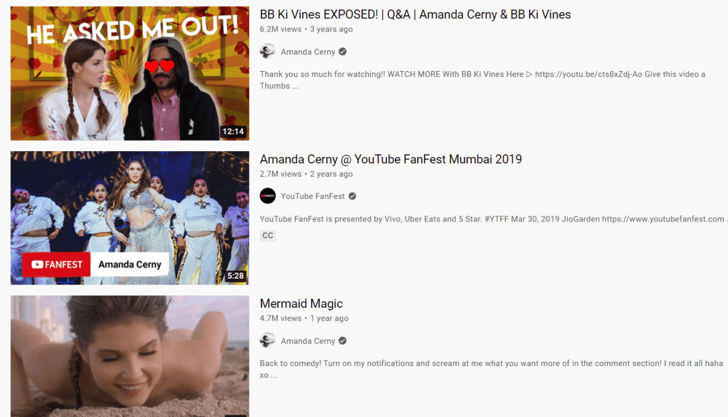Open Amanda Cerny avatar under Mermaid Magic
Image resolution: width=728 pixels, height=417 pixels.
[268, 341]
